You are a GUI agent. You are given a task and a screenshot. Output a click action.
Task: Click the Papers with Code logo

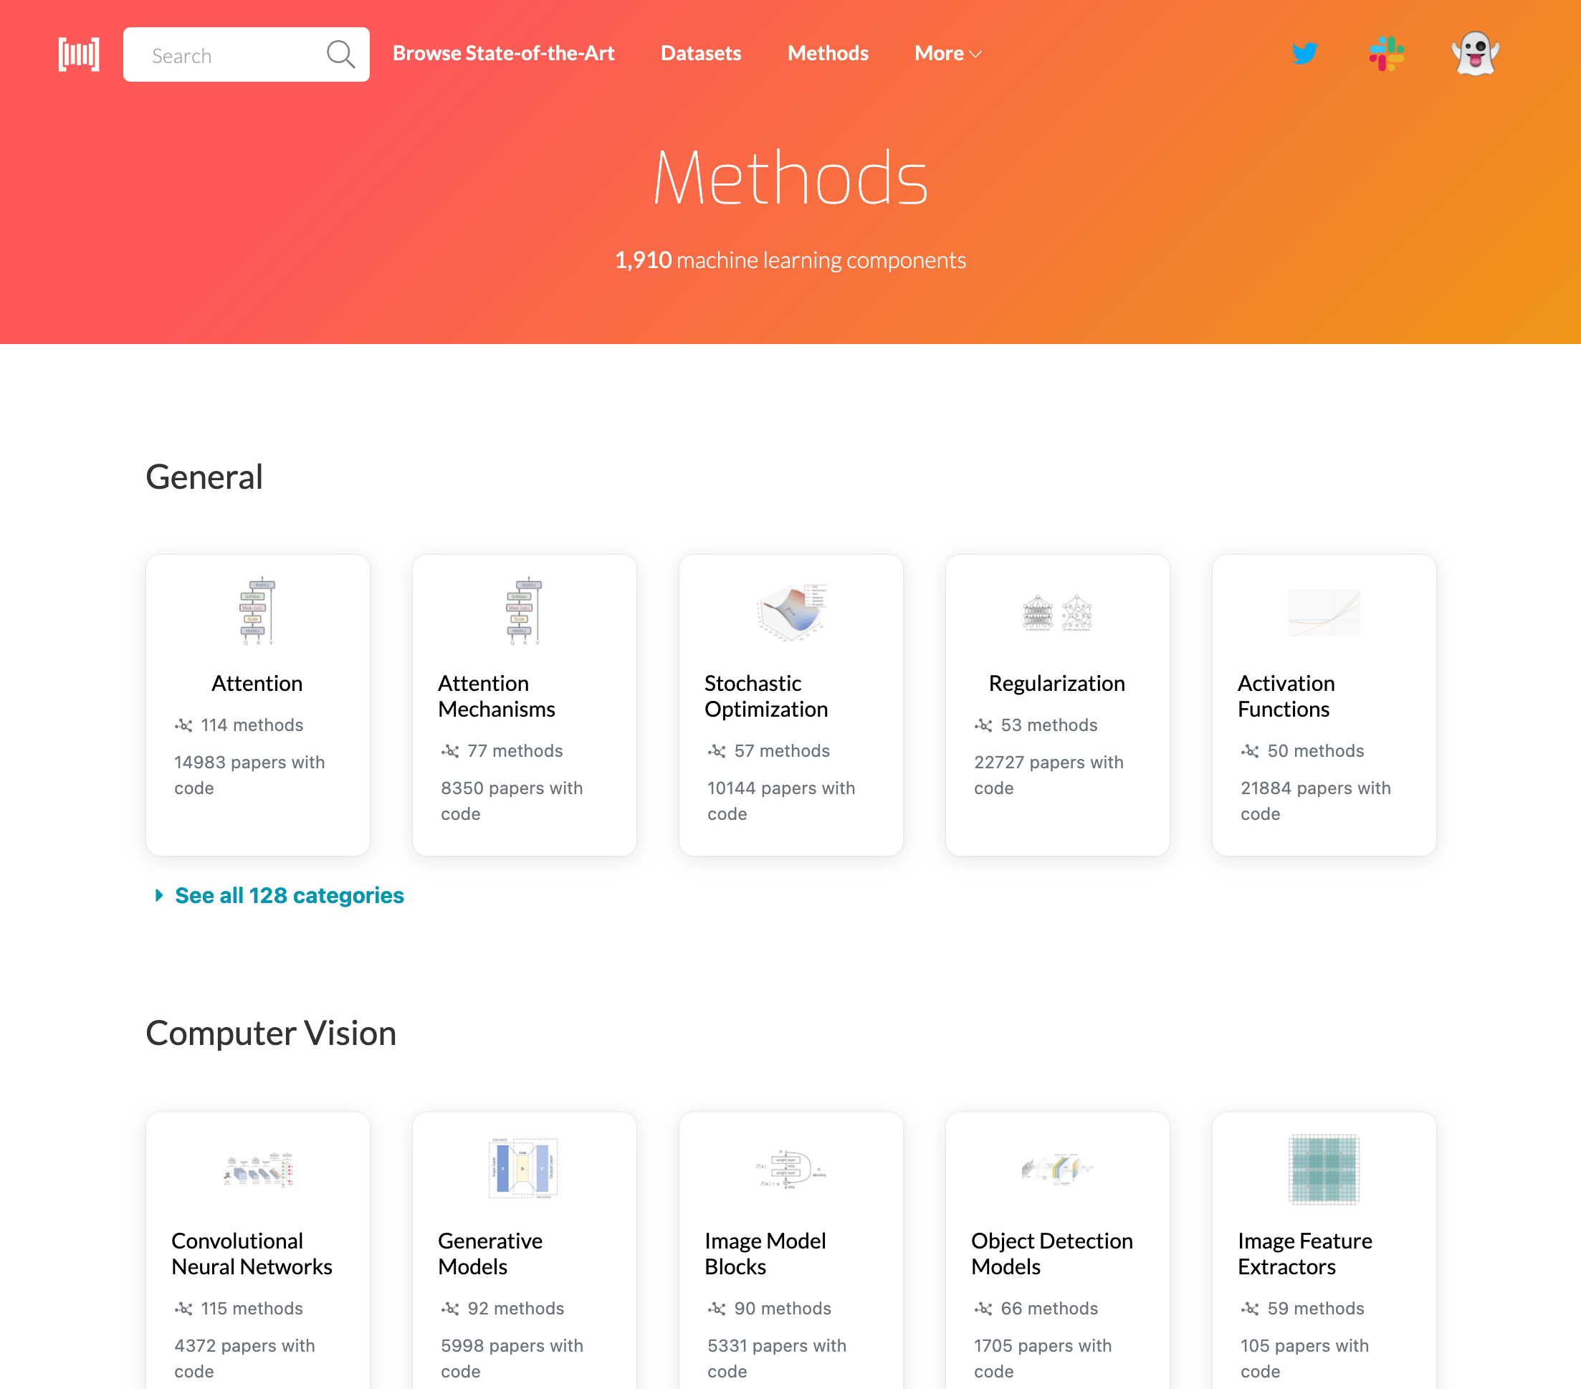tap(77, 54)
